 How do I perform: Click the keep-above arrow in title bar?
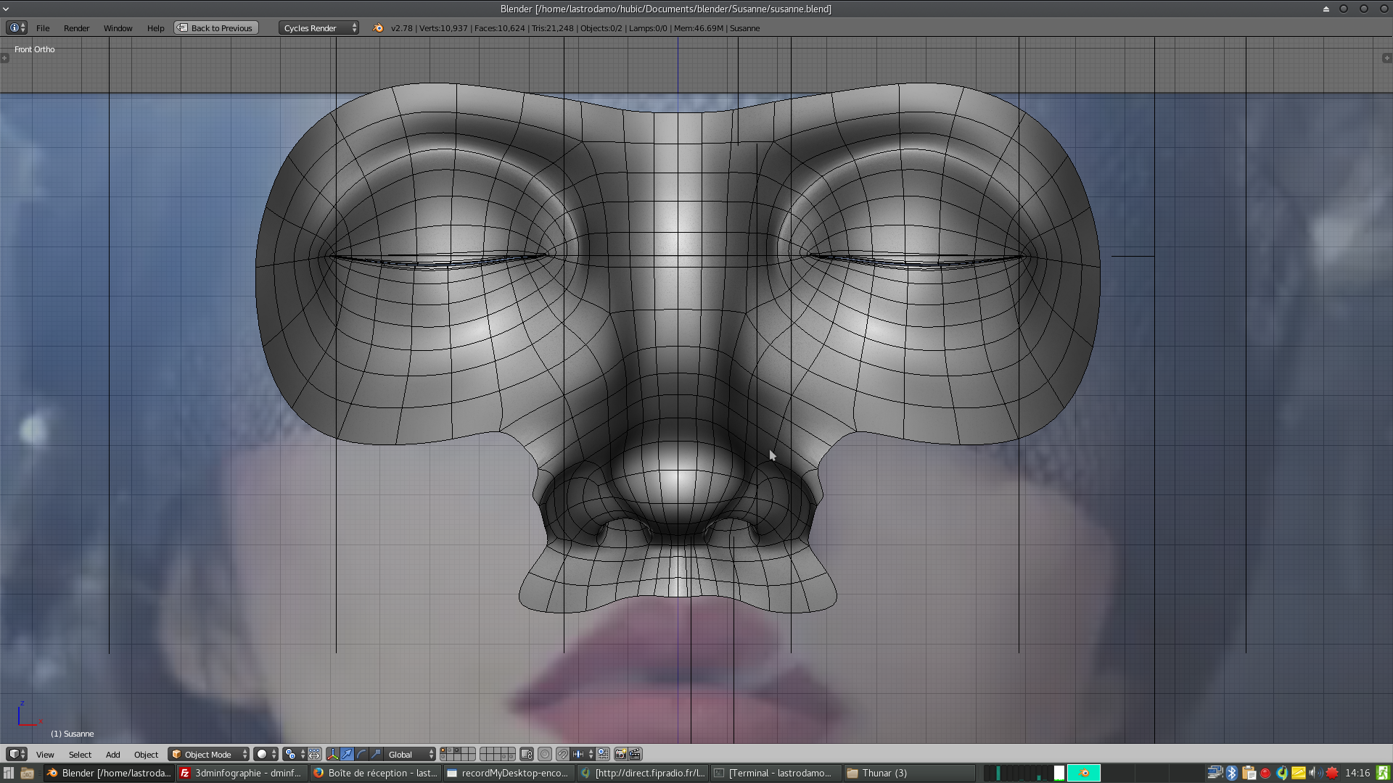[1326, 9]
